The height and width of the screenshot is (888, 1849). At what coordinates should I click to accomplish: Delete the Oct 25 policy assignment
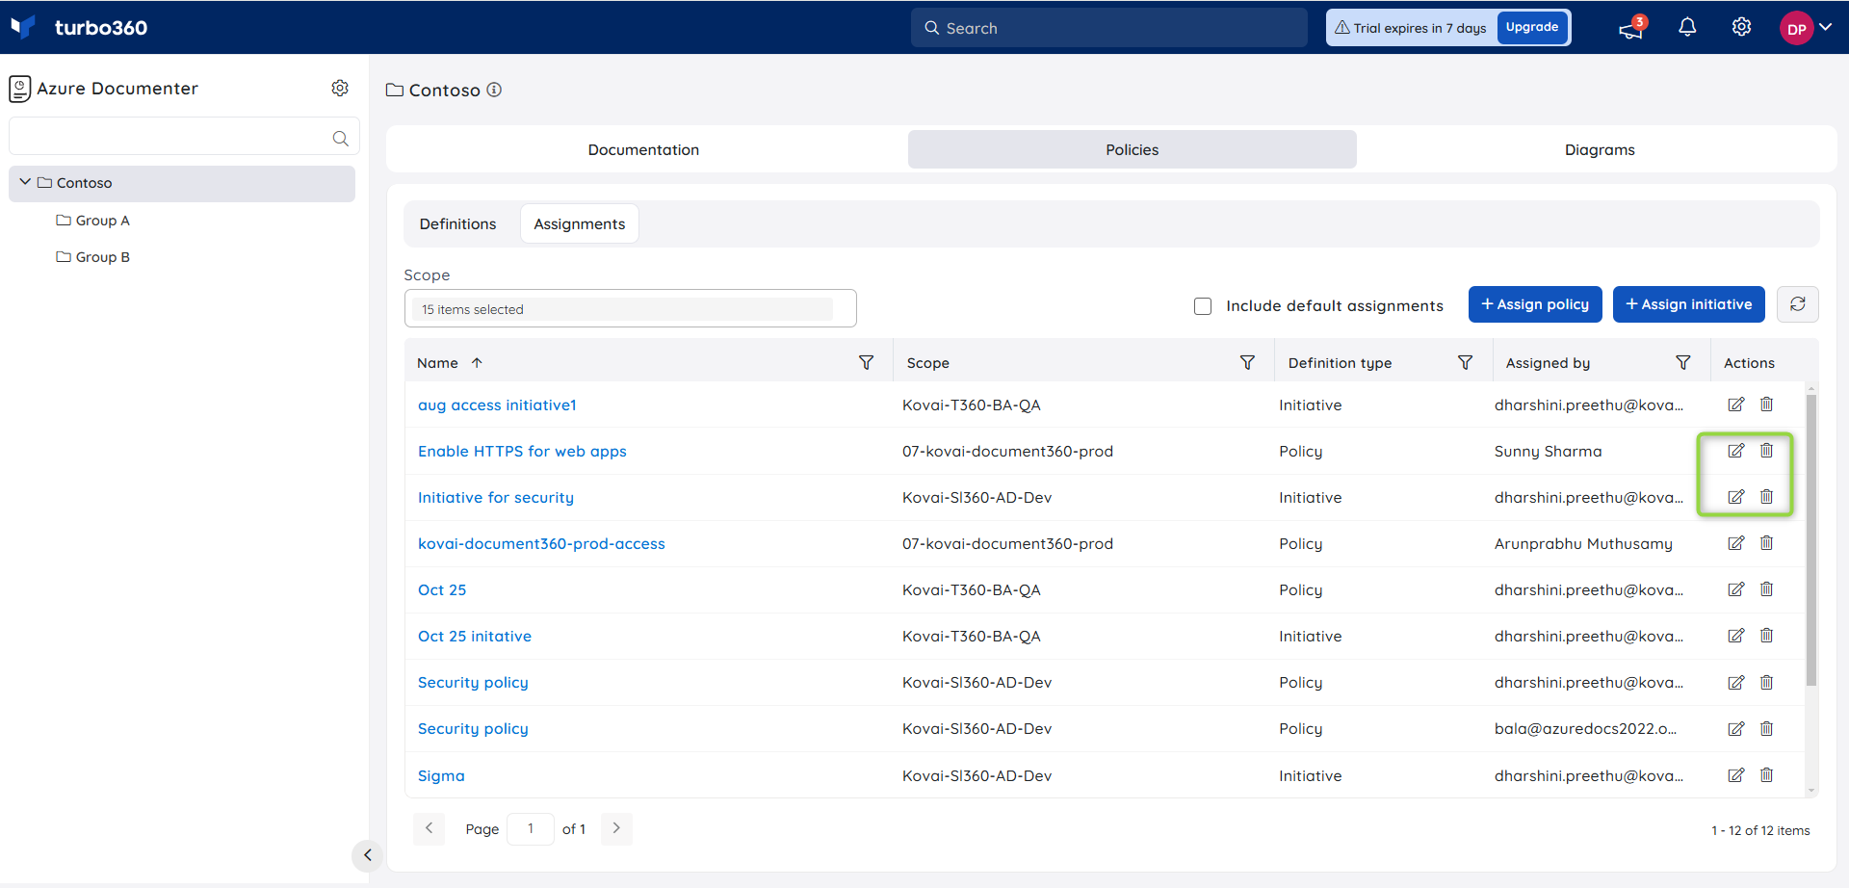click(x=1766, y=589)
